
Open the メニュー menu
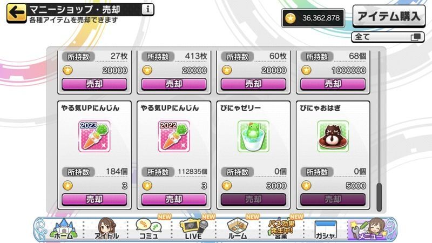(369, 229)
